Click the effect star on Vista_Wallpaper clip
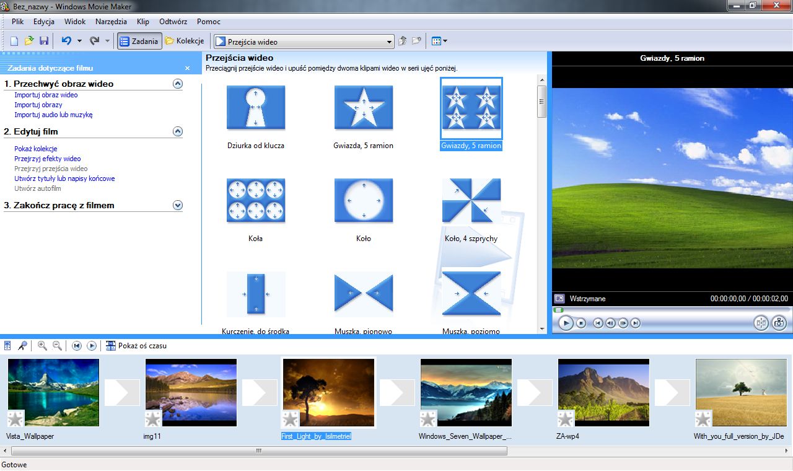 click(x=15, y=418)
